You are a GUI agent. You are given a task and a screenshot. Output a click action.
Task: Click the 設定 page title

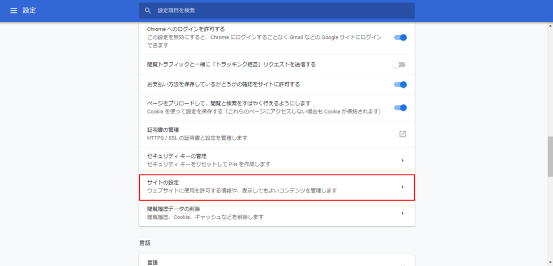coord(29,11)
